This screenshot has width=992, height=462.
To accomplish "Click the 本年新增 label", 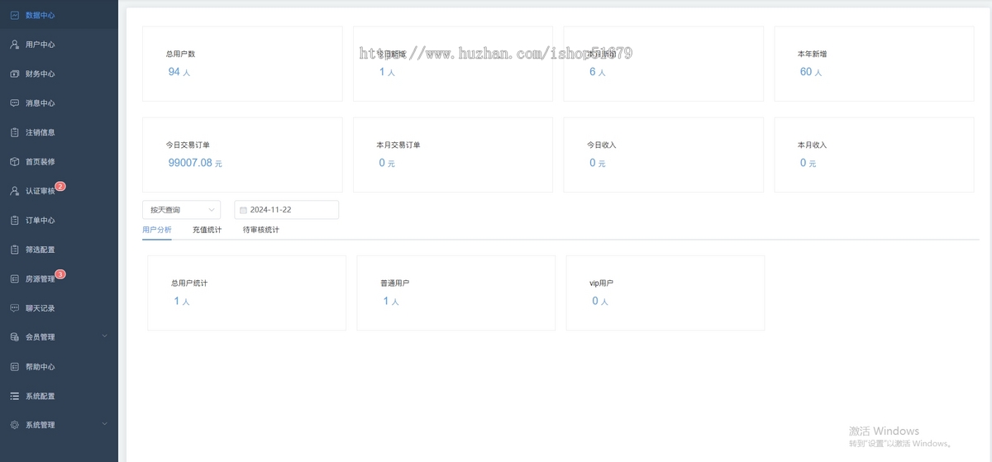I will pyautogui.click(x=812, y=54).
